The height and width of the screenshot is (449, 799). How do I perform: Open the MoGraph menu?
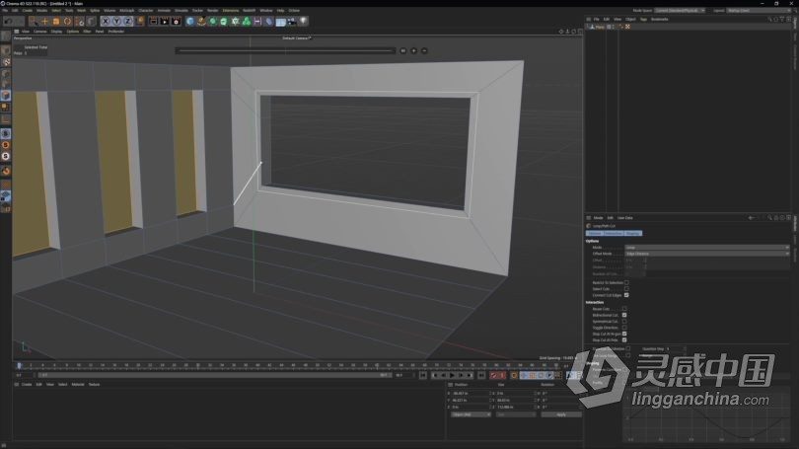126,10
